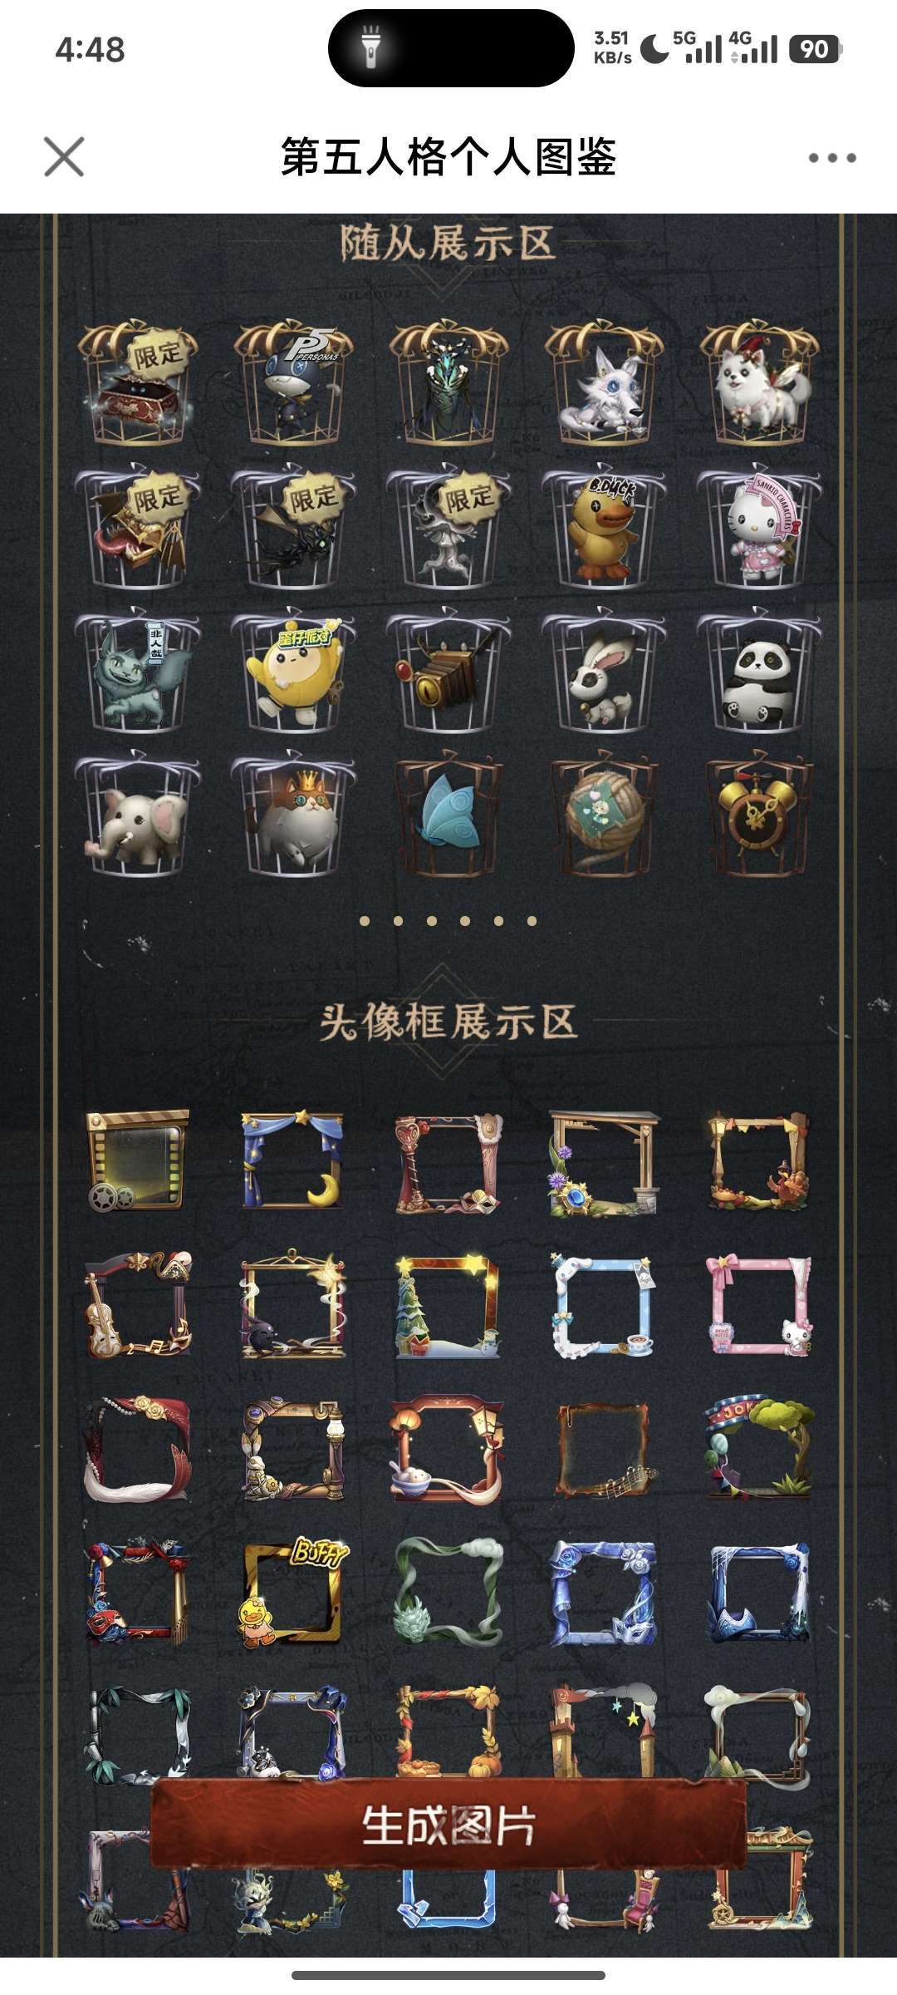The height and width of the screenshot is (1995, 897).
Task: Select the film reel avatar frame
Action: [x=138, y=1160]
